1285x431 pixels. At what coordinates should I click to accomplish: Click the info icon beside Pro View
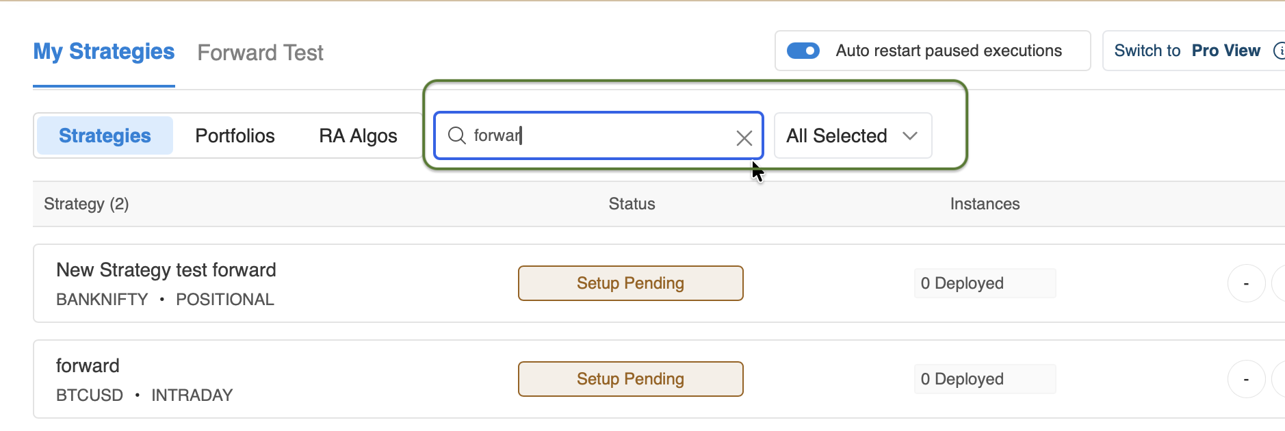point(1278,51)
